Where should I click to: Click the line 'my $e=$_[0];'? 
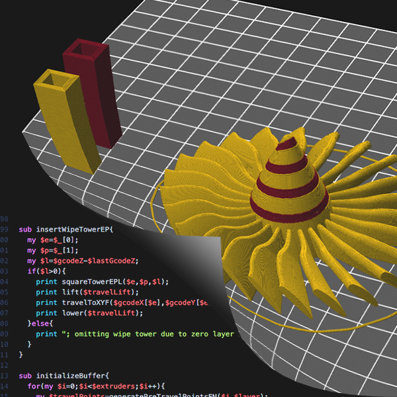[x=53, y=240]
